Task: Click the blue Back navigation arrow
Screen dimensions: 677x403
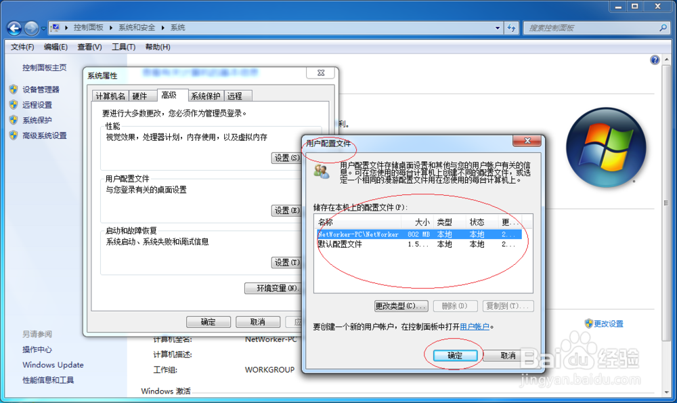Action: pos(14,27)
